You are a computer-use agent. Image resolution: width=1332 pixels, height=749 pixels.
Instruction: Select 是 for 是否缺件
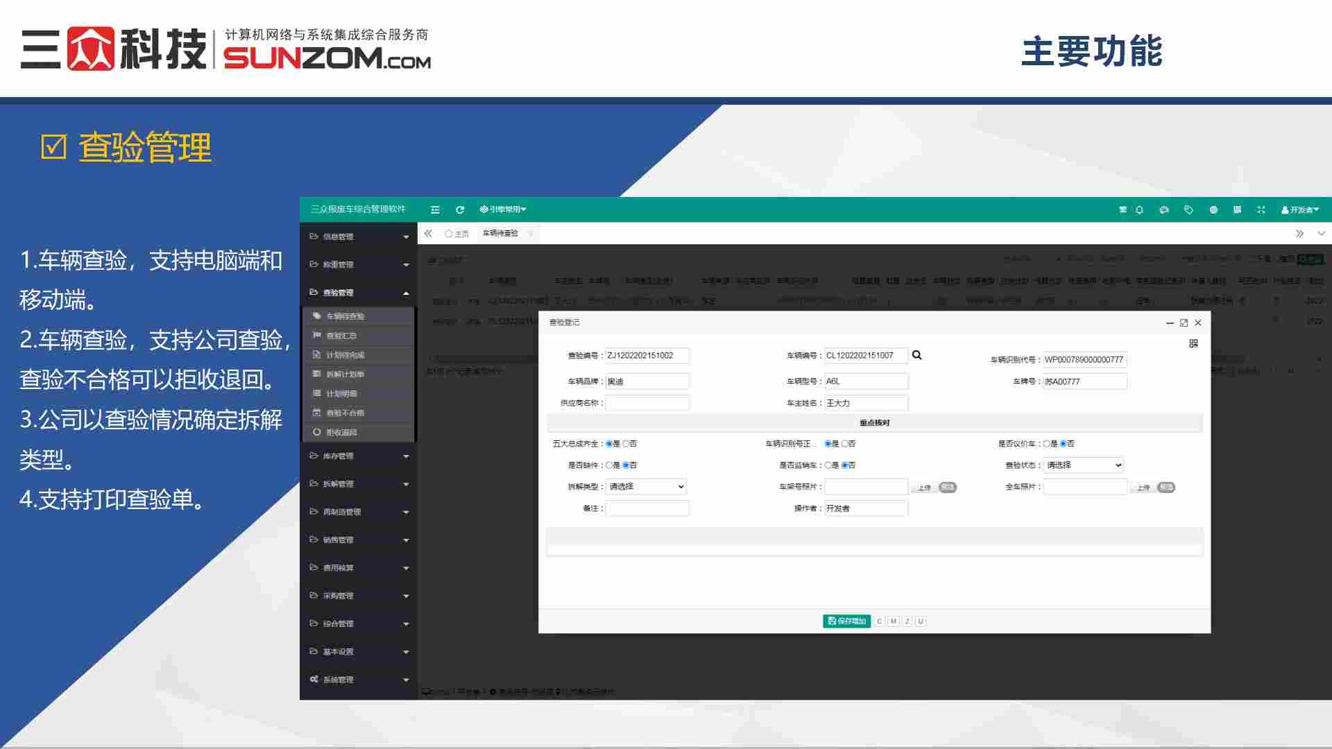[x=609, y=465]
